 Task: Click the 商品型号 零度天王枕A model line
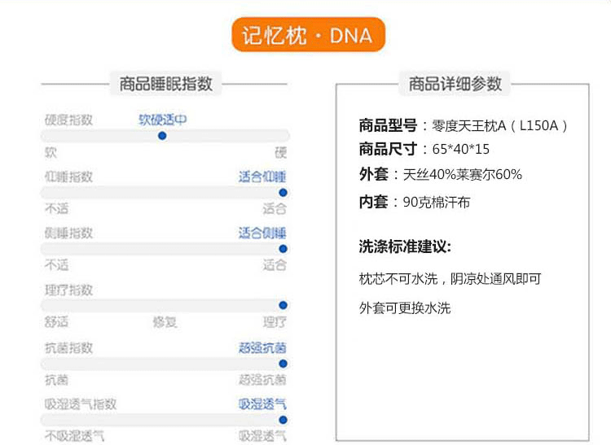click(x=463, y=126)
